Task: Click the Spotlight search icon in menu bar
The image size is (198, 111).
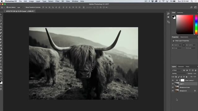Action: click(x=192, y=1)
